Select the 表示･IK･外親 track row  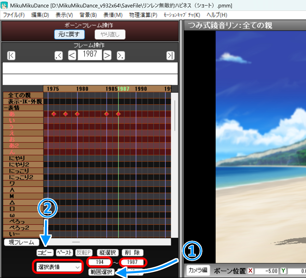click(x=23, y=102)
